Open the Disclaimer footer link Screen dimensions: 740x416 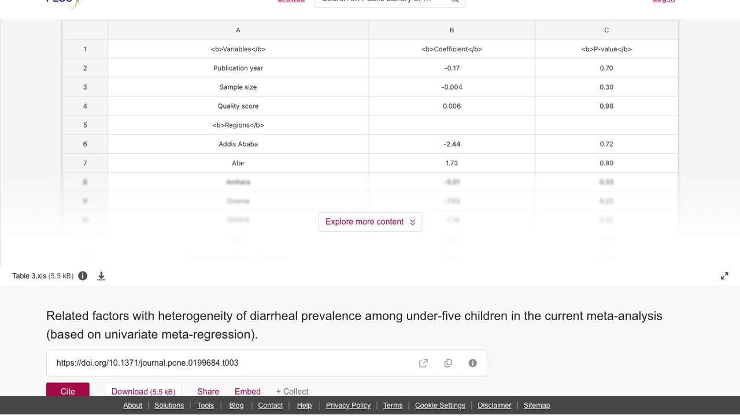[494, 406]
